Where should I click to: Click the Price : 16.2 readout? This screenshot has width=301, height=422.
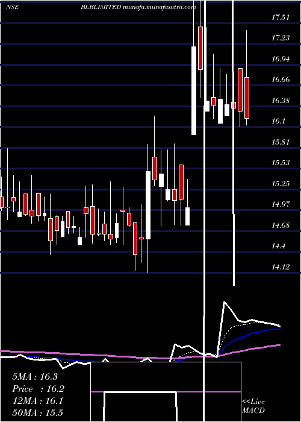click(39, 389)
